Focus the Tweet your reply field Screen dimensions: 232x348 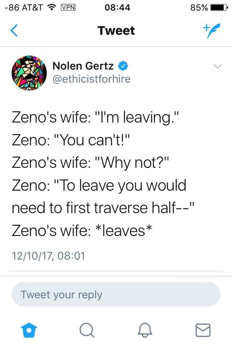(116, 294)
